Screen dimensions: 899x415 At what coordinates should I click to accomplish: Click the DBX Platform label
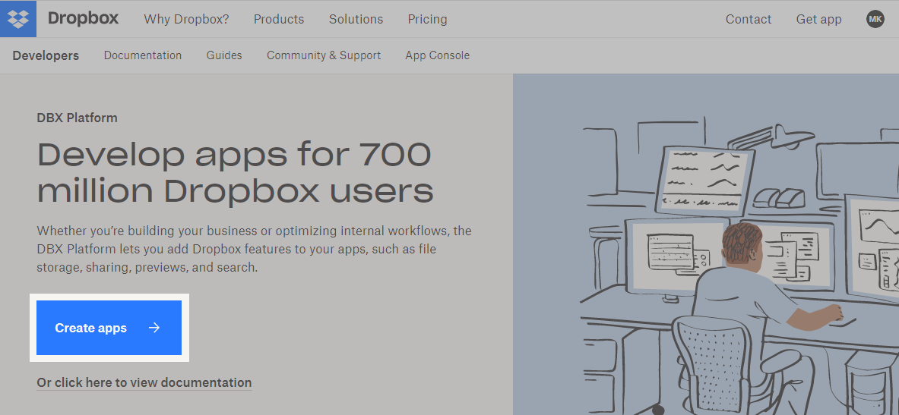click(77, 118)
